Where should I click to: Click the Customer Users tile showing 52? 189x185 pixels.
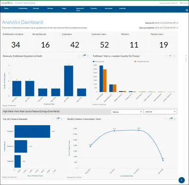tap(104, 42)
